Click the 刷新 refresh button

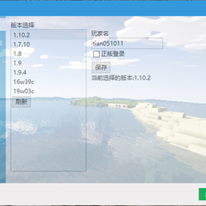[x=21, y=102]
